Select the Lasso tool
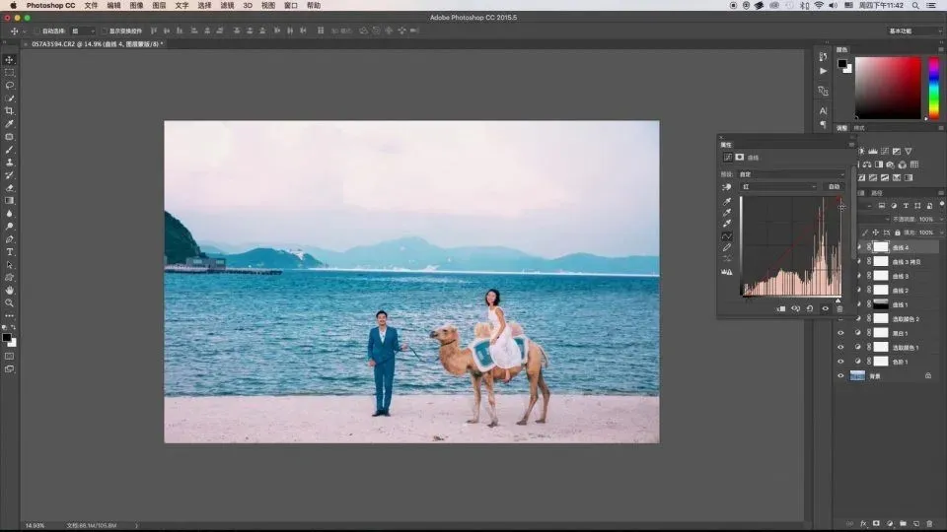Image resolution: width=947 pixels, height=532 pixels. [10, 85]
